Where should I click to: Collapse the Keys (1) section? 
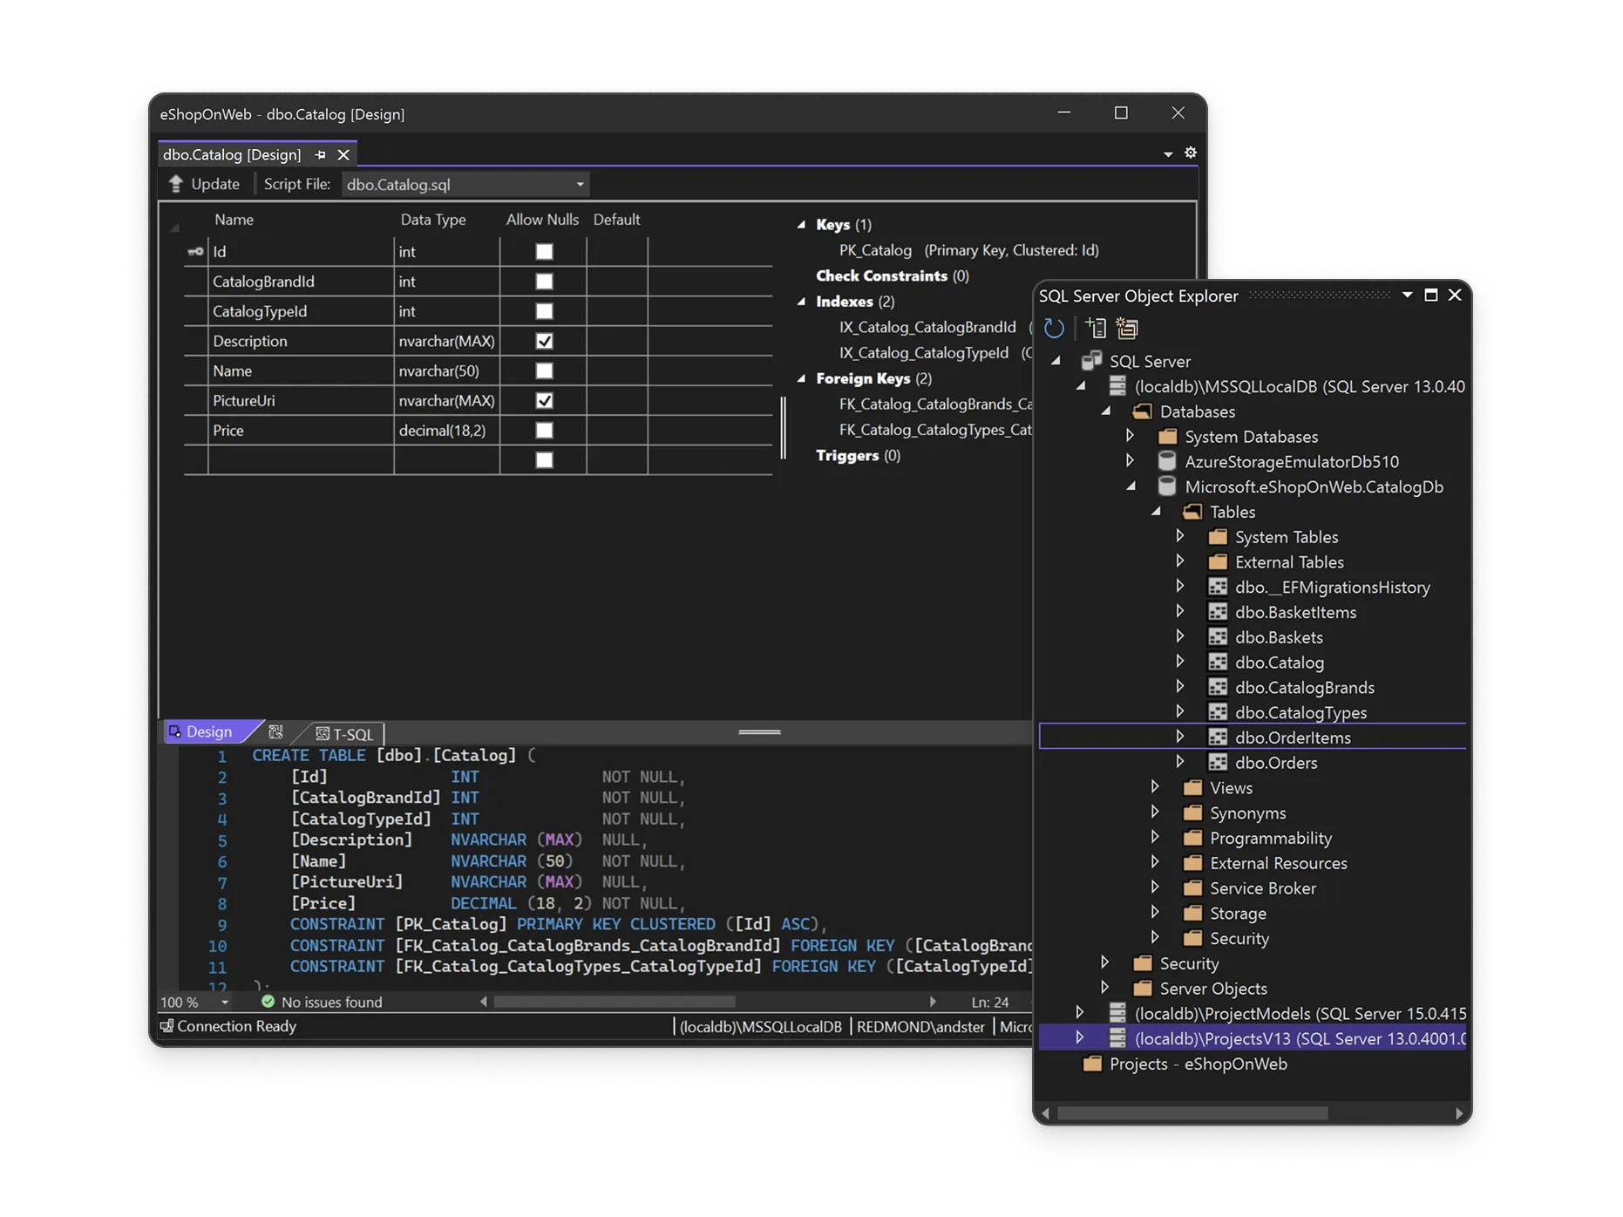[801, 225]
